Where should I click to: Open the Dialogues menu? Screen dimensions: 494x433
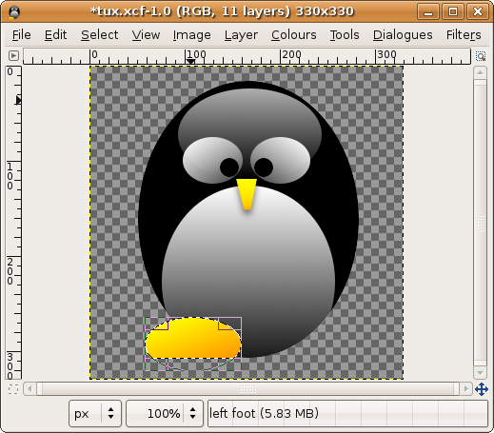tap(403, 35)
